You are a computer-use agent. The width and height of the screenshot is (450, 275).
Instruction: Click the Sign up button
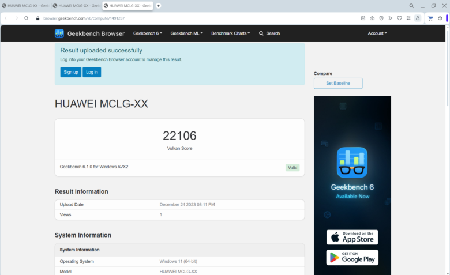tap(71, 72)
